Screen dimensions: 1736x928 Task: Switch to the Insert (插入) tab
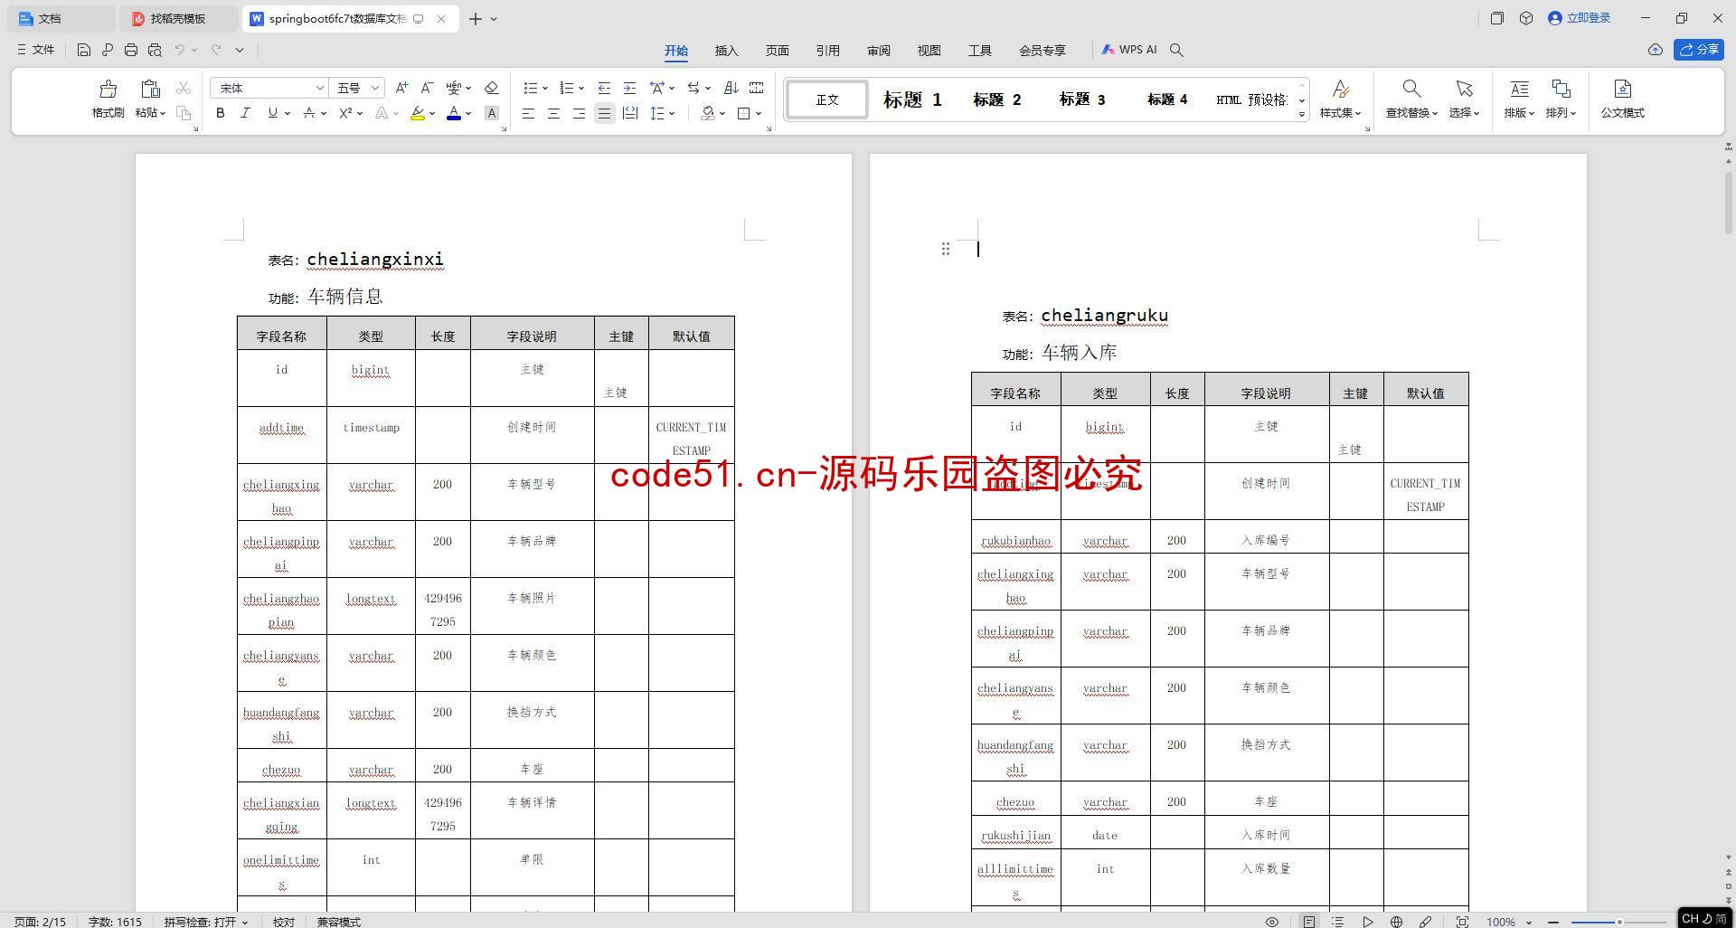[x=727, y=50]
